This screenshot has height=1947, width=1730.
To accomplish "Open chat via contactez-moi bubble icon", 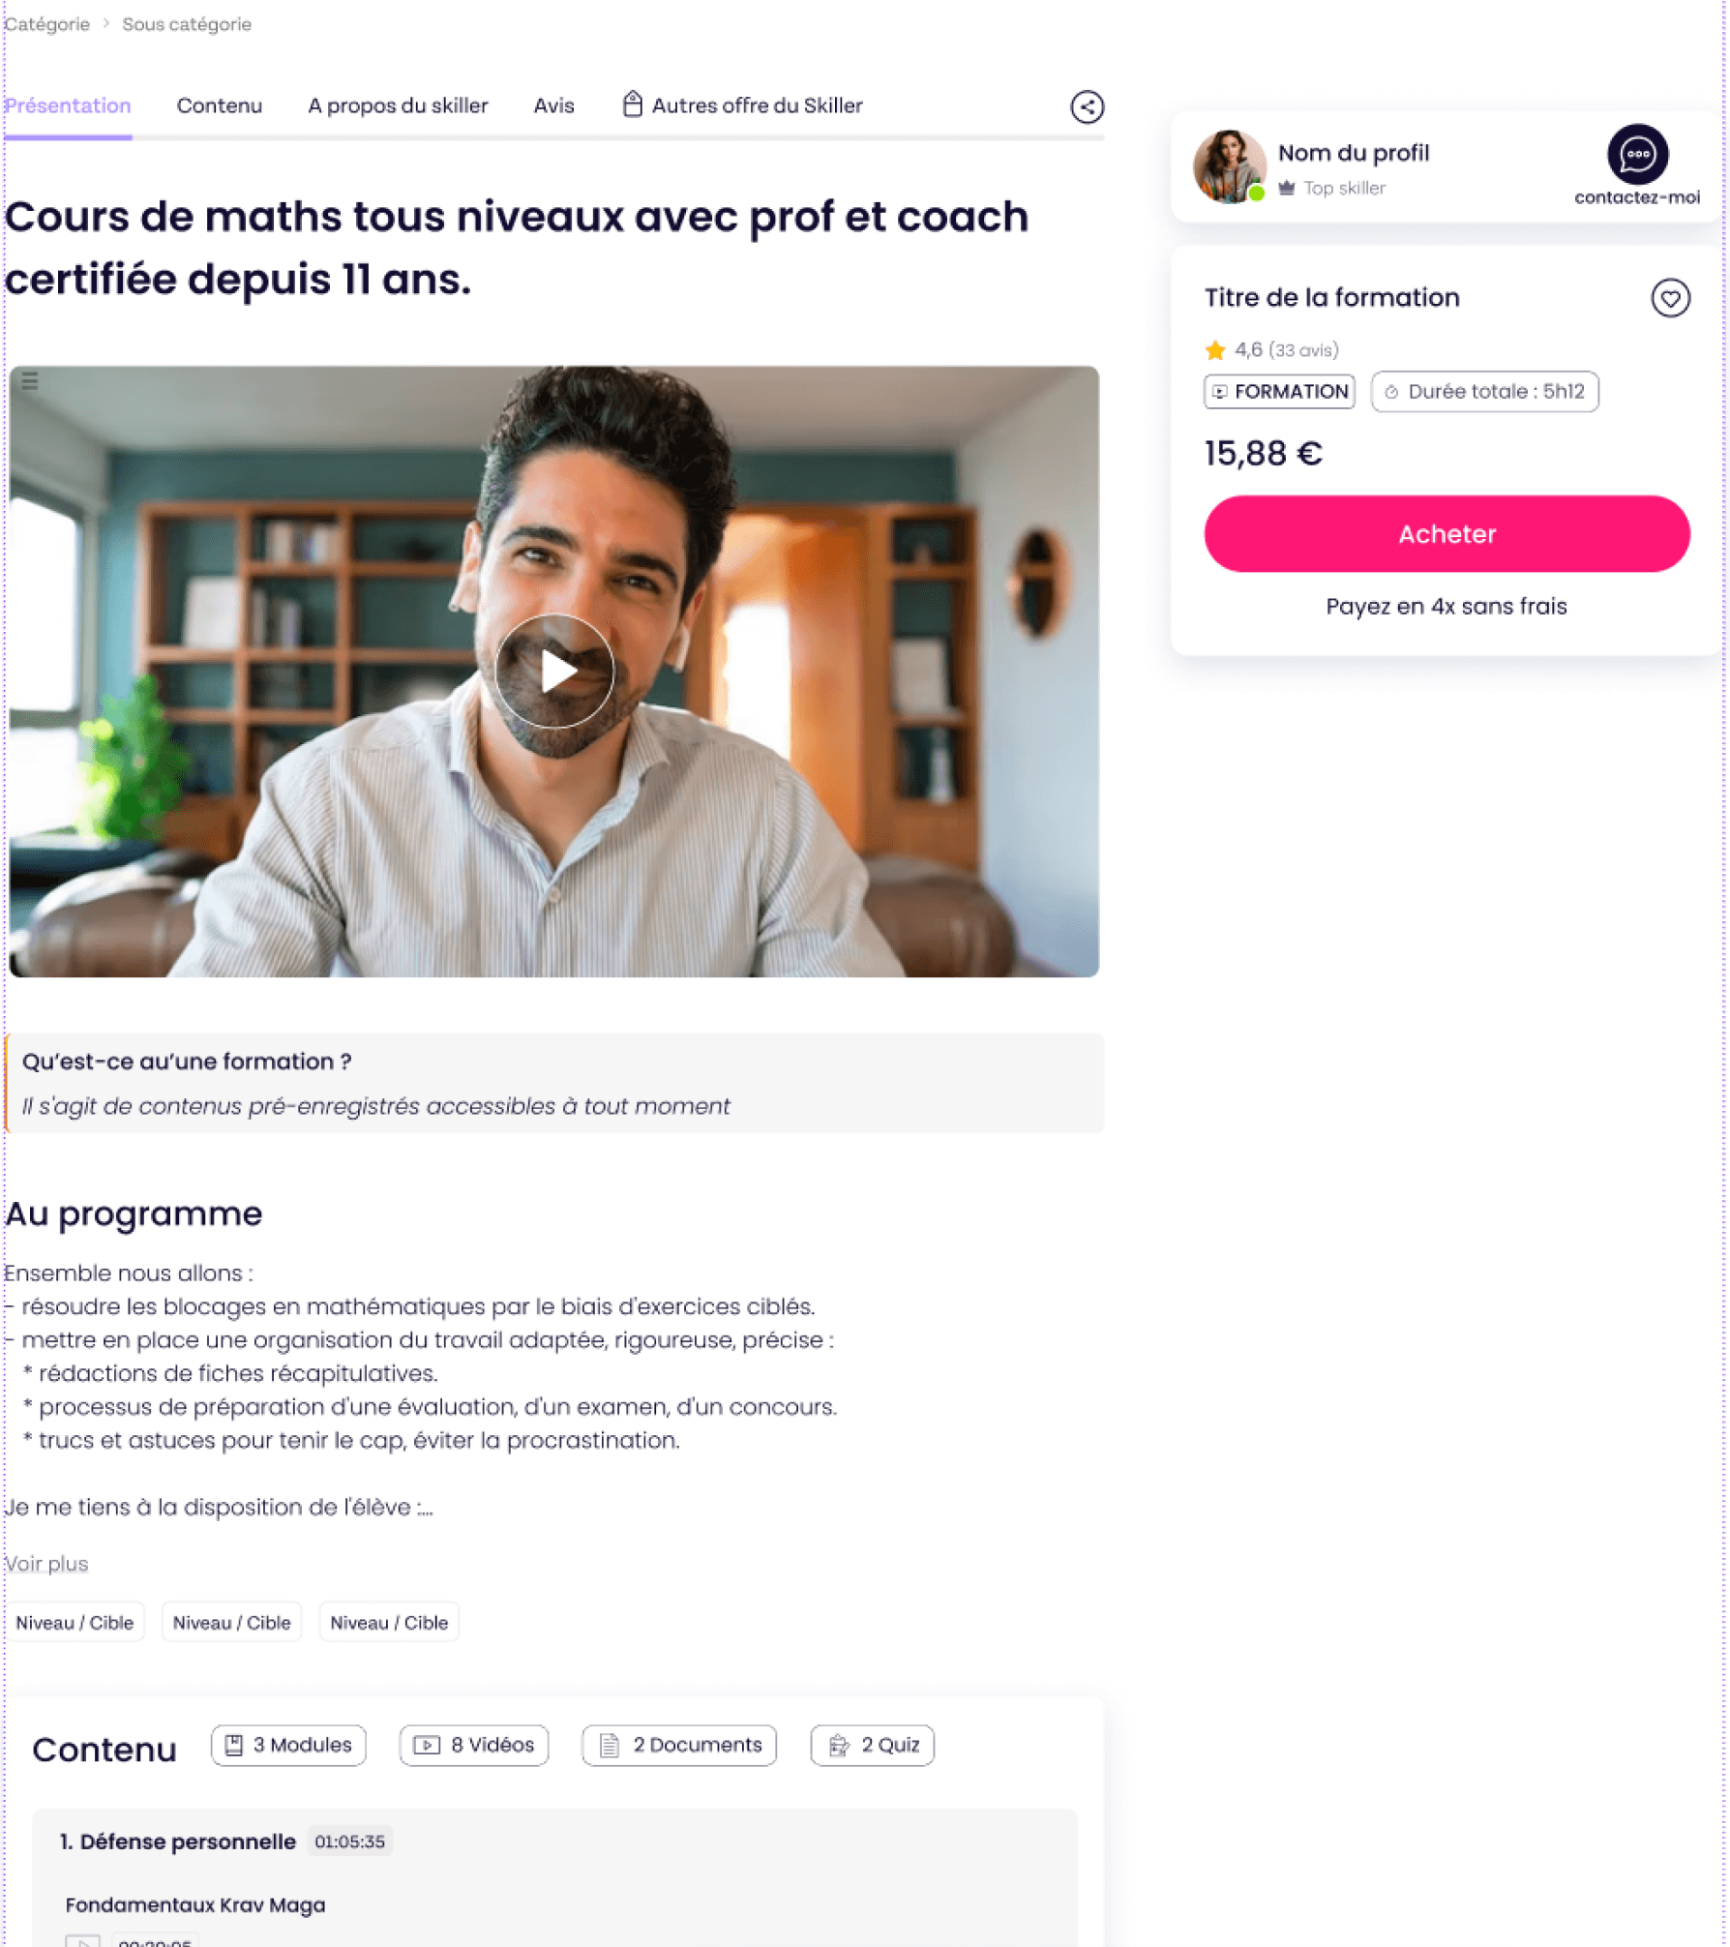I will 1637,154.
